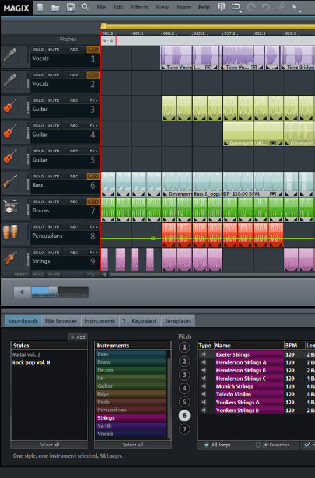
Task: Switch to the File Browser tab
Action: [x=61, y=321]
